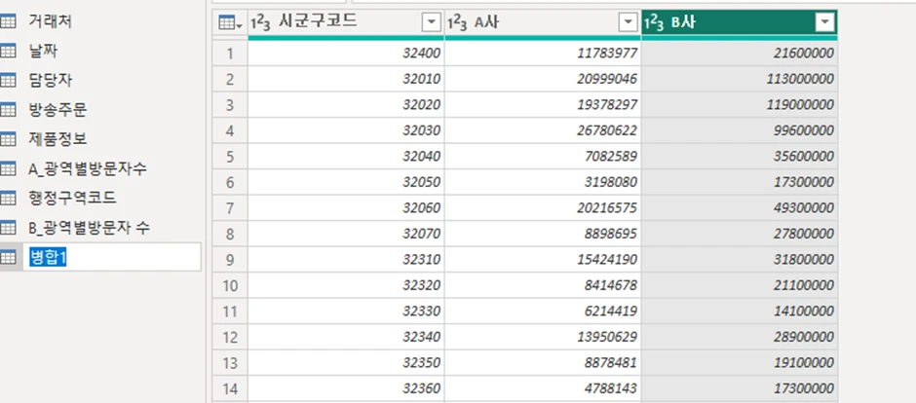Screen dimensions: 916x403
Task: Select the 거래처 query table icon
Action: pyautogui.click(x=8, y=22)
